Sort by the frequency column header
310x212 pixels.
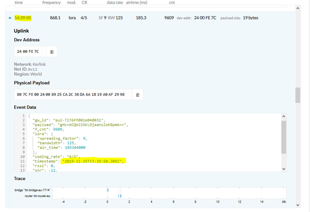(51, 3)
